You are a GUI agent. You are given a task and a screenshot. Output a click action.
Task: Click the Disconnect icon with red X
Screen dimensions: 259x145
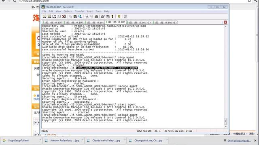(x=64, y=17)
